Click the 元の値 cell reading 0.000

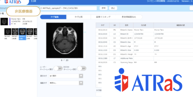(143, 50)
